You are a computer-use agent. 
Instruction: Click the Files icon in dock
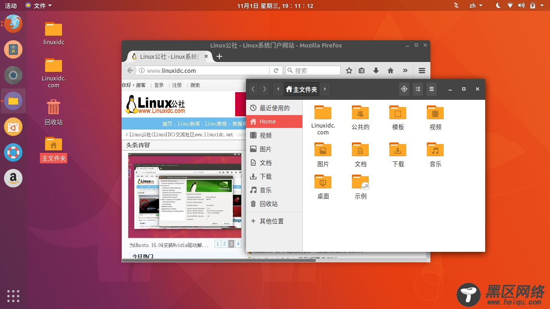pyautogui.click(x=13, y=101)
